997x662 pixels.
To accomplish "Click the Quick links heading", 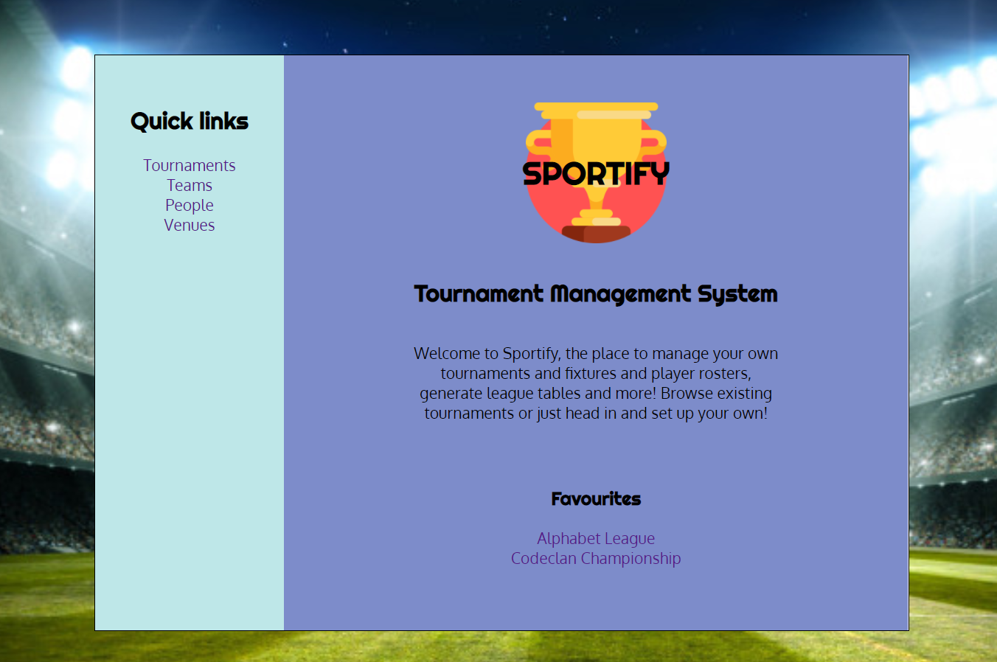I will click(190, 122).
